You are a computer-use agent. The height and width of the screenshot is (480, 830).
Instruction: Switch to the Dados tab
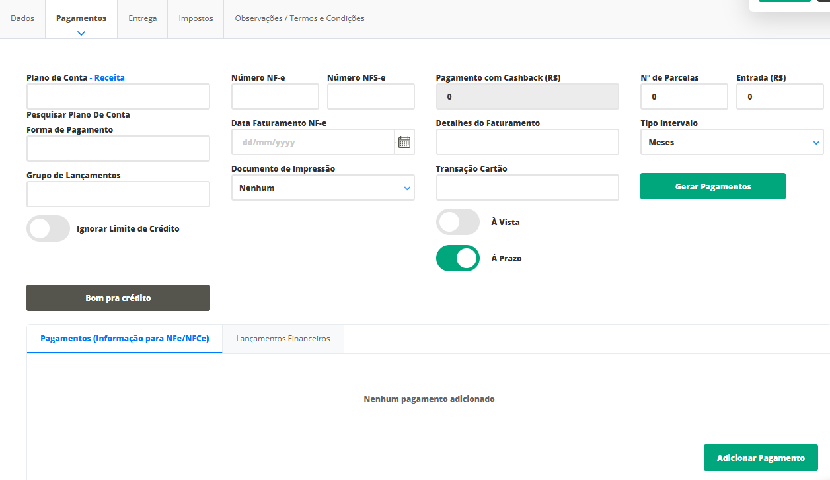(22, 18)
